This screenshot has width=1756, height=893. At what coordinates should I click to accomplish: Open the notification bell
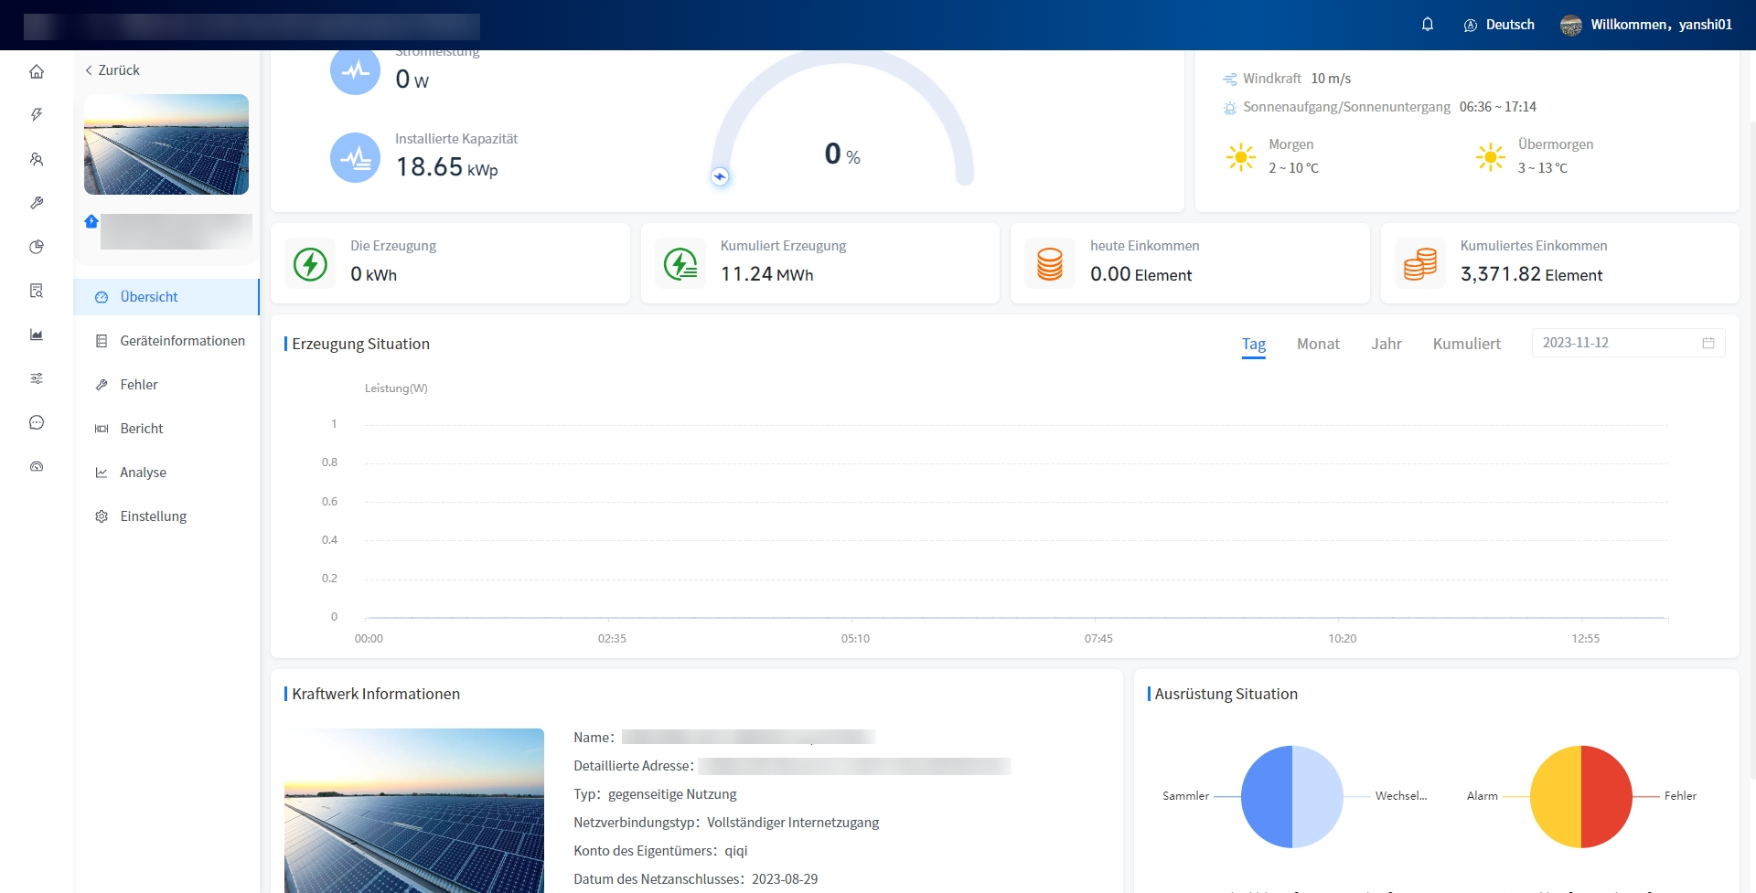(x=1428, y=25)
